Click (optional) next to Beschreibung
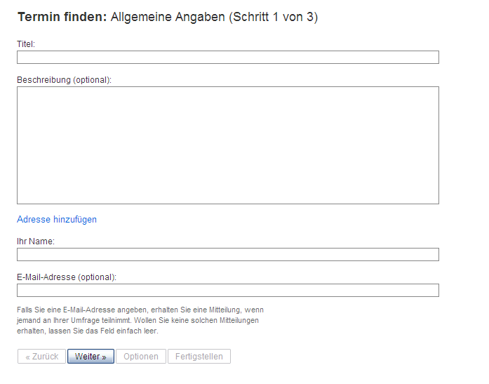This screenshot has width=489, height=384. pos(93,80)
